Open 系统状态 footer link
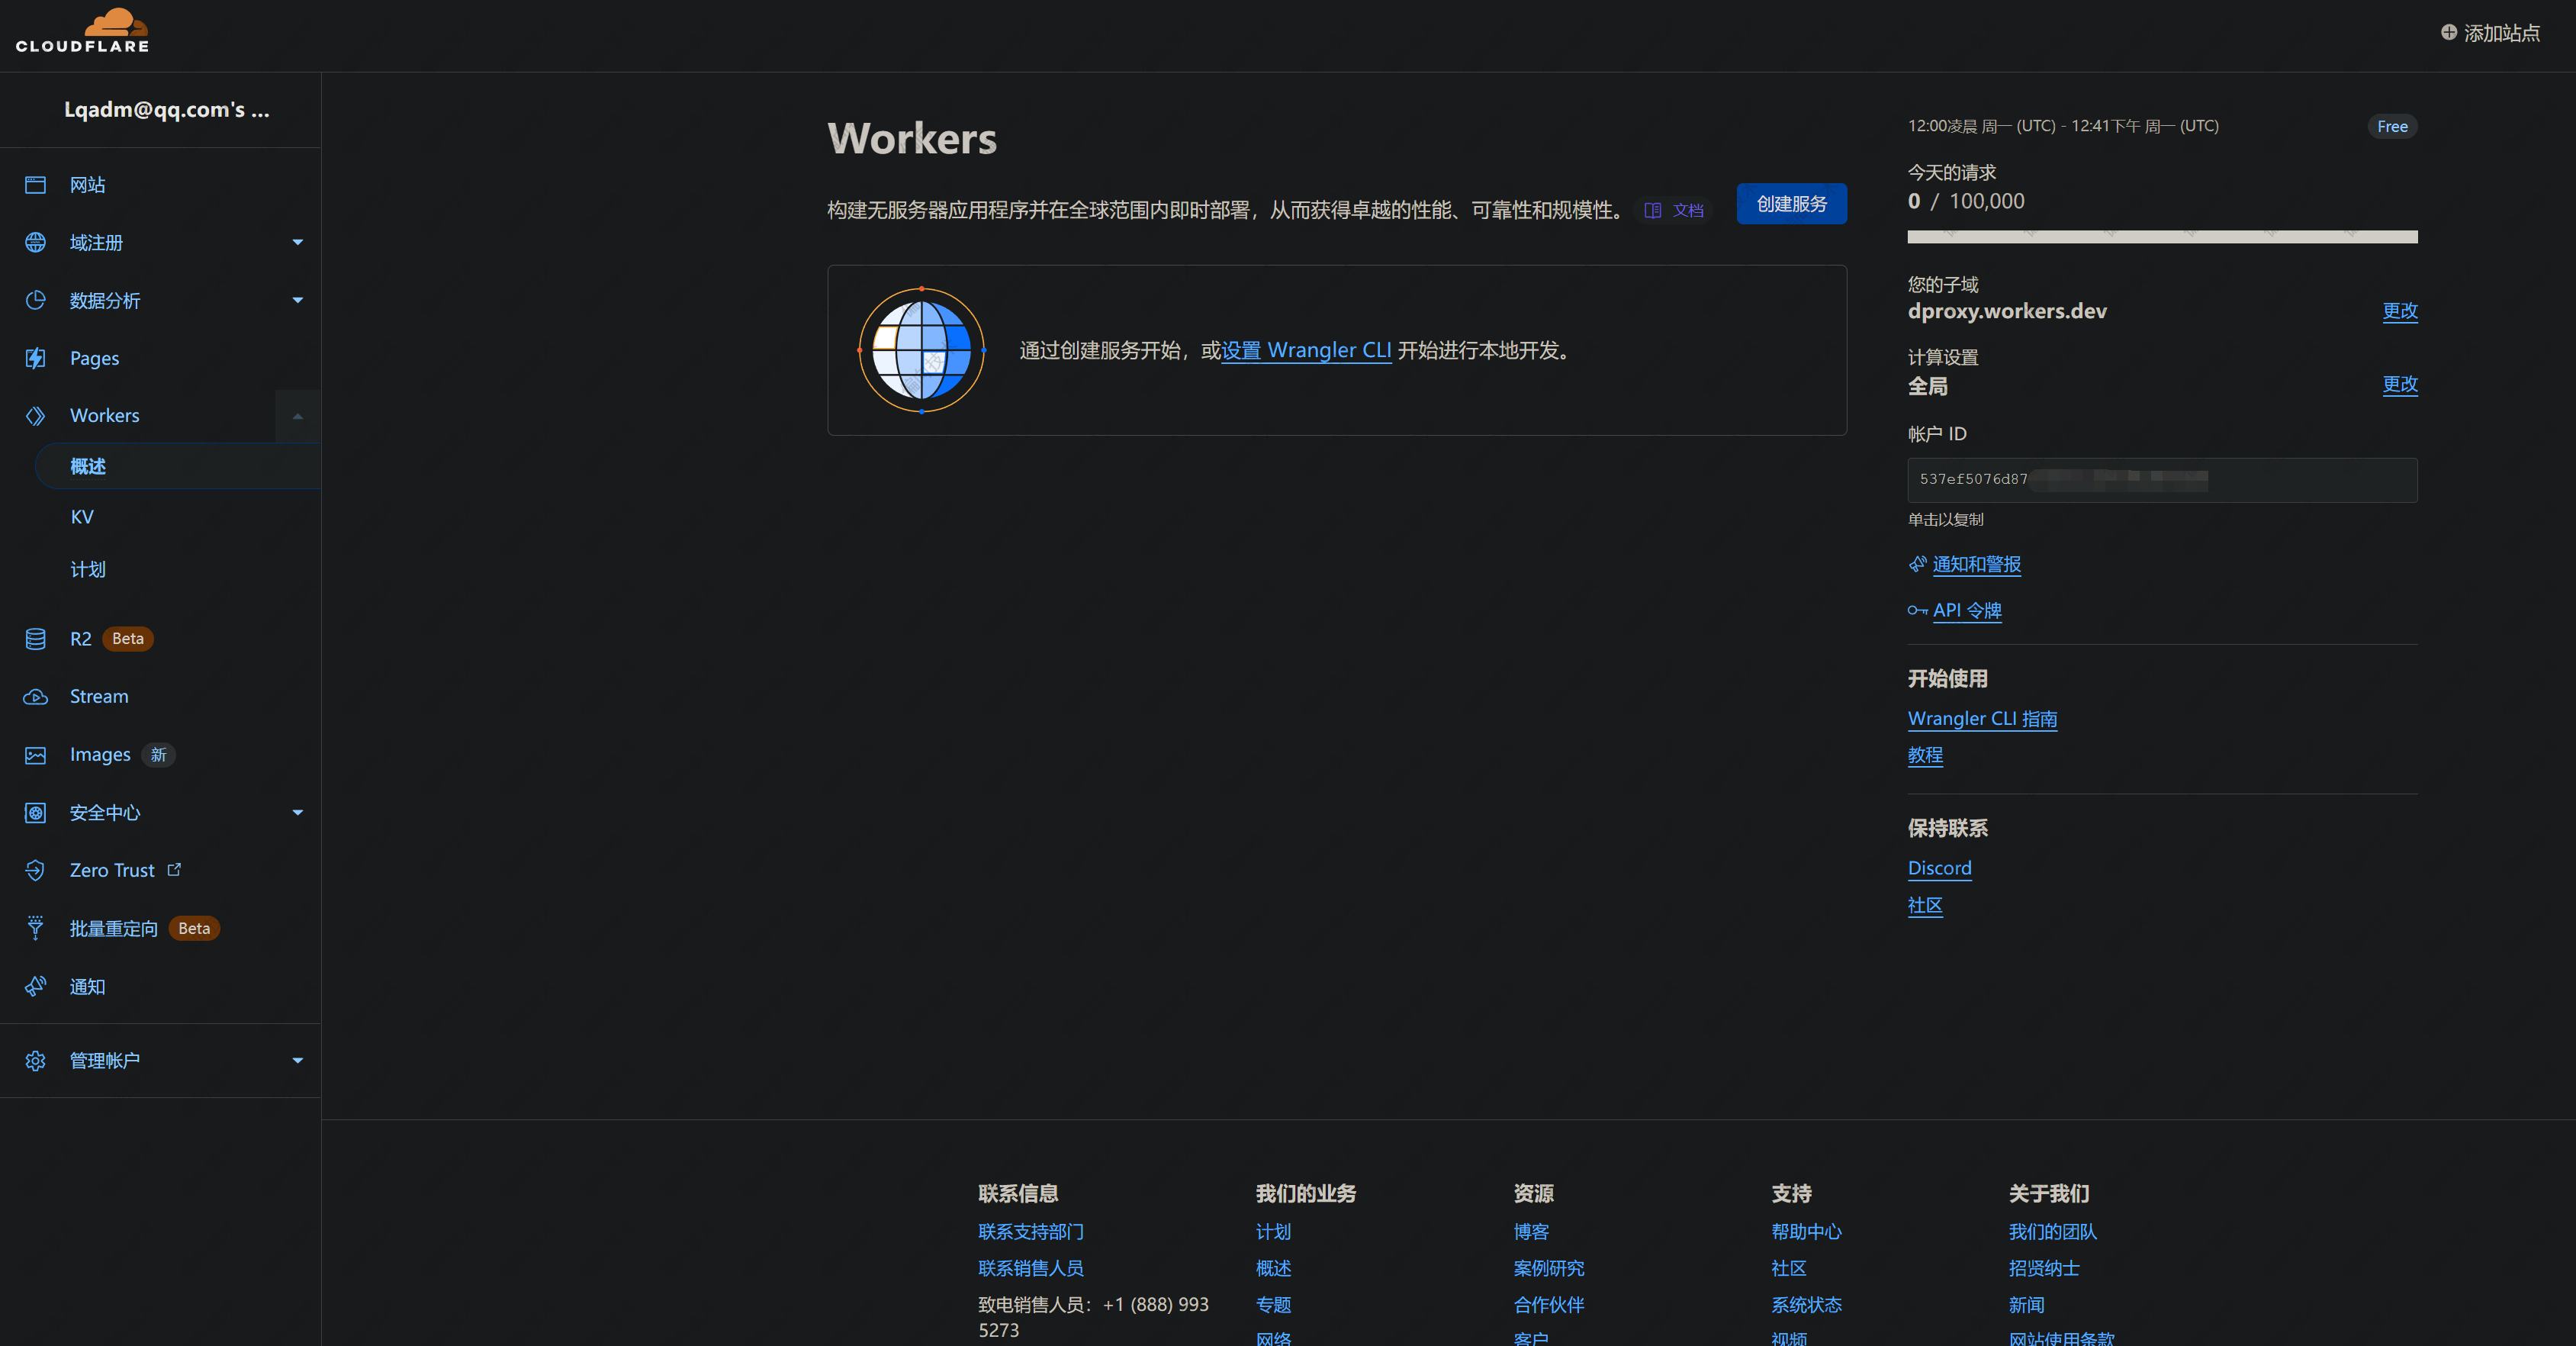 (x=1806, y=1305)
